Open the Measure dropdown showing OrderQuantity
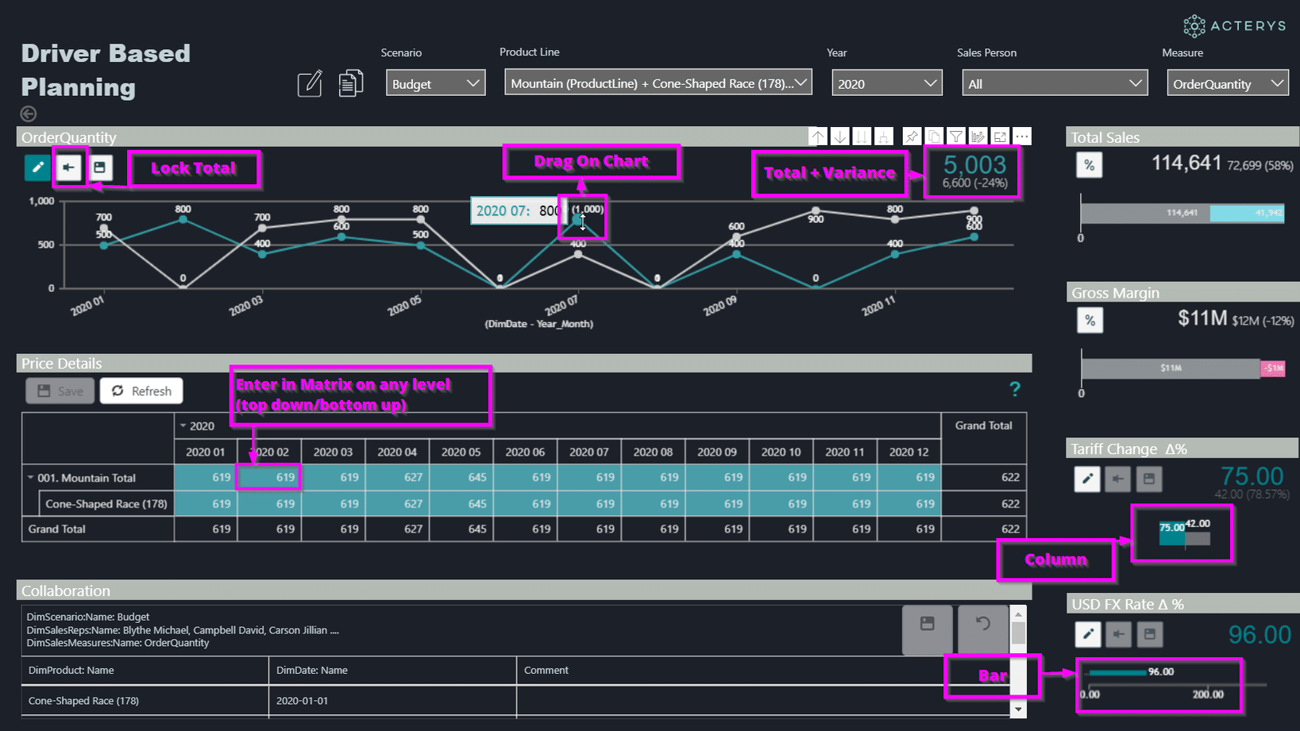1300x731 pixels. point(1227,83)
